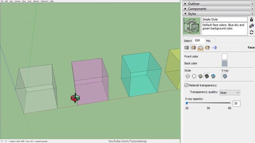Switch to the Mix tab

(x=208, y=41)
